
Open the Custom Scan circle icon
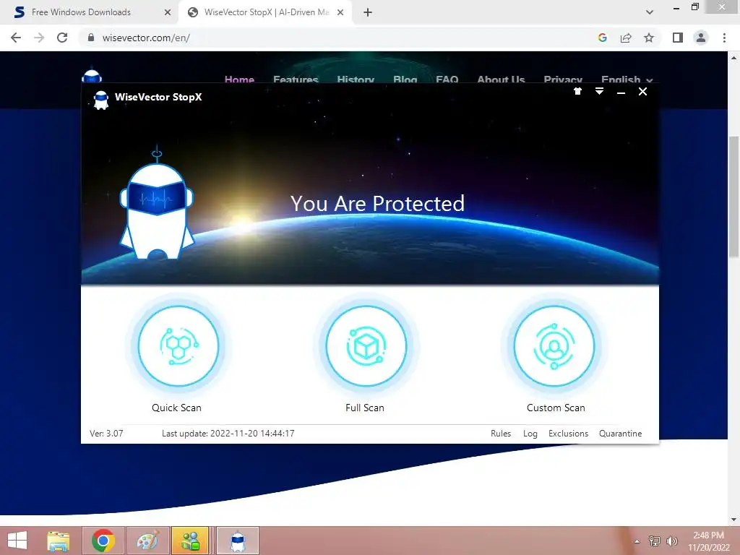tap(554, 346)
